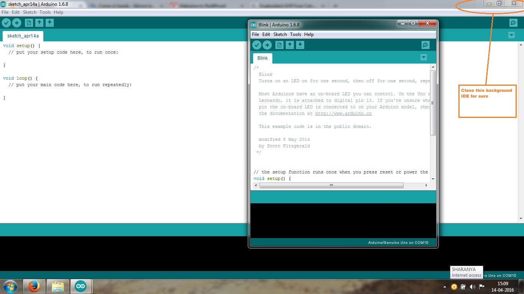Maximize the Blink window
Image resolution: width=524 pixels, height=294 pixels.
pyautogui.click(x=413, y=24)
